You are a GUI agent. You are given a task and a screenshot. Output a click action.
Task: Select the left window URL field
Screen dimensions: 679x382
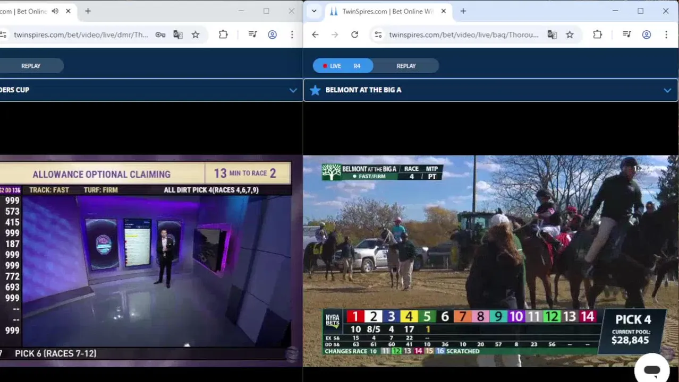(x=81, y=35)
